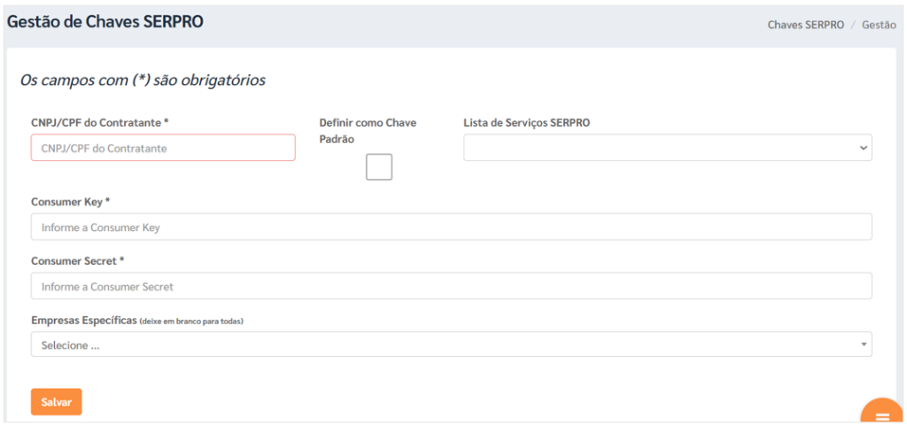The width and height of the screenshot is (907, 426).
Task: Click the chevron arrow of Lista de Serviços SERPRO
Action: pyautogui.click(x=863, y=148)
